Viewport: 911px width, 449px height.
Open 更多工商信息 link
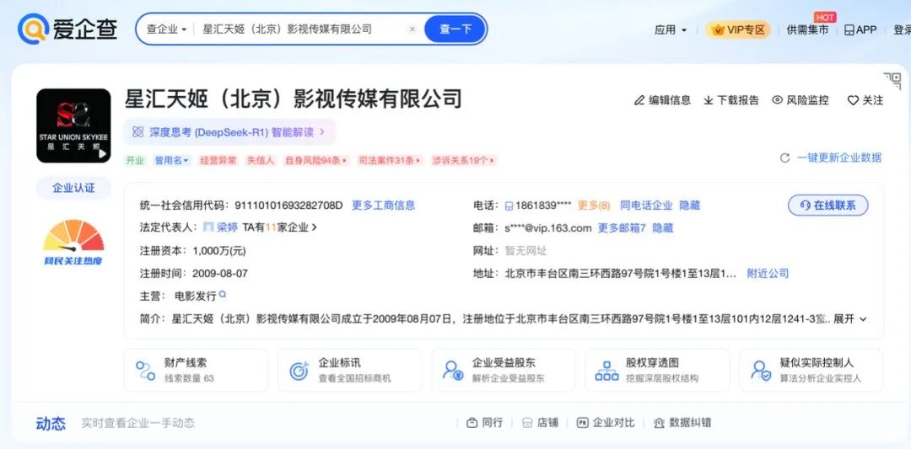tap(384, 206)
